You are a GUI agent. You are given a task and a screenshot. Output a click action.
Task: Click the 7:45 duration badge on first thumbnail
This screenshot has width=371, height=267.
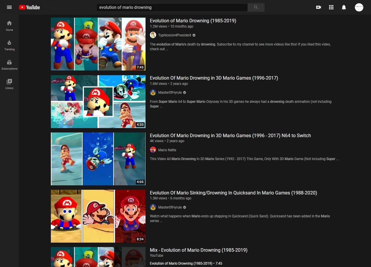140,67
